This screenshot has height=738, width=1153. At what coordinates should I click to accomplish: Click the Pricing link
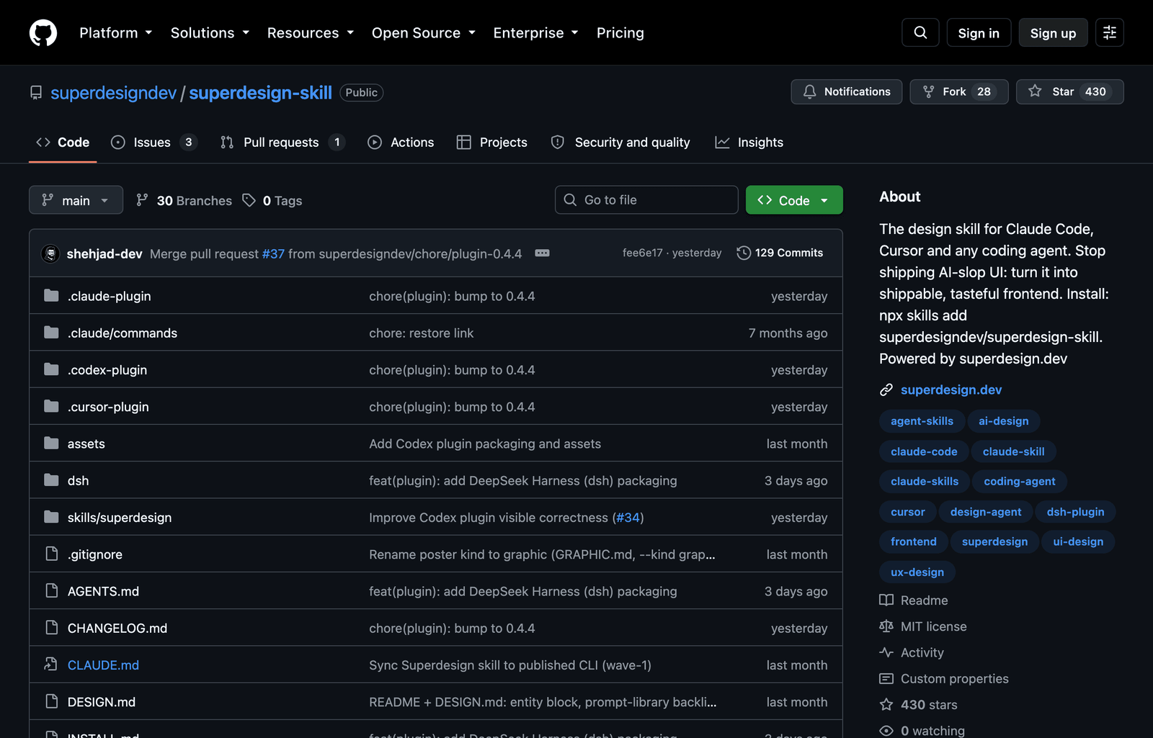[x=620, y=33]
